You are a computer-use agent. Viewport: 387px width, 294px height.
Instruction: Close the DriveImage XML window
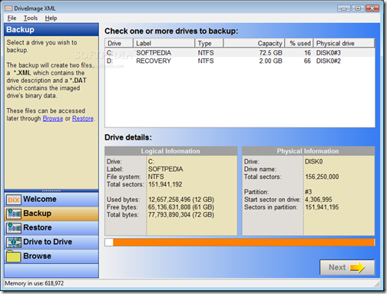click(x=372, y=8)
